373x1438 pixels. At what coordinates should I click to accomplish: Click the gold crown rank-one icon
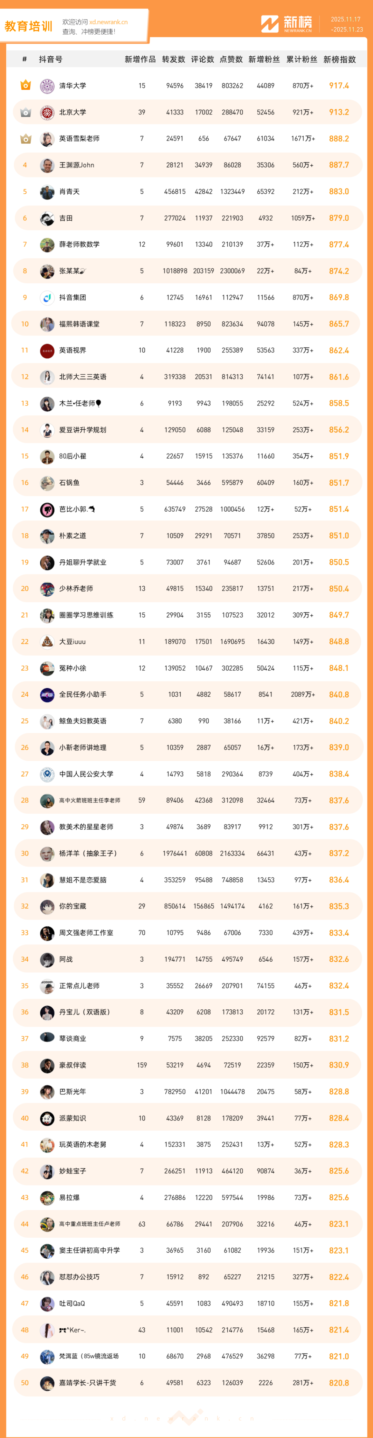pos(25,85)
